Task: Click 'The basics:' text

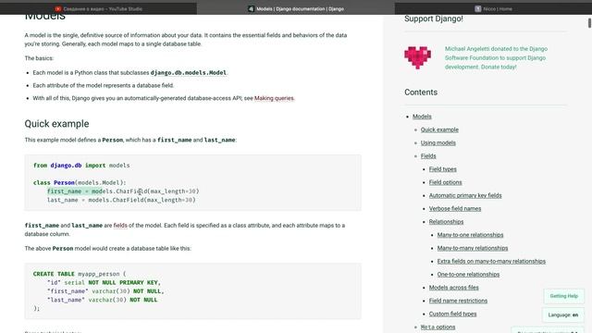Action: pos(39,58)
